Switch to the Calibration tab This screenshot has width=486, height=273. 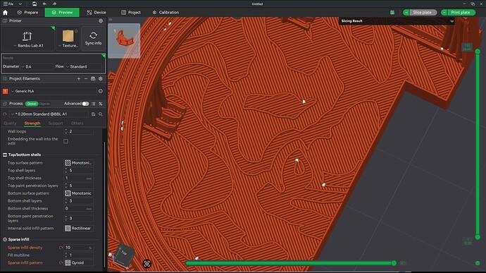point(166,13)
